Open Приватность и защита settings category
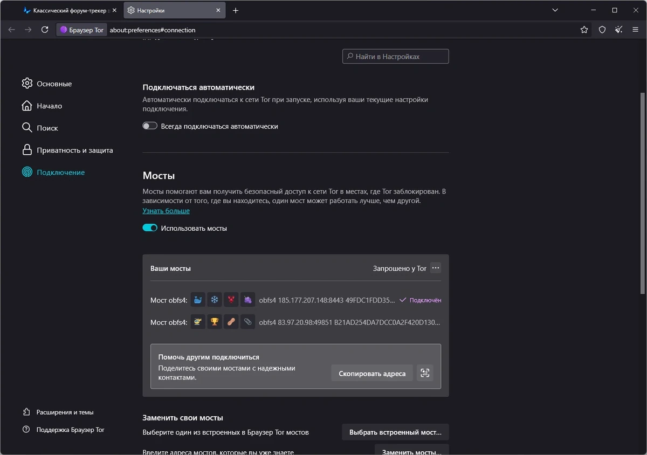647x455 pixels. pyautogui.click(x=67, y=150)
